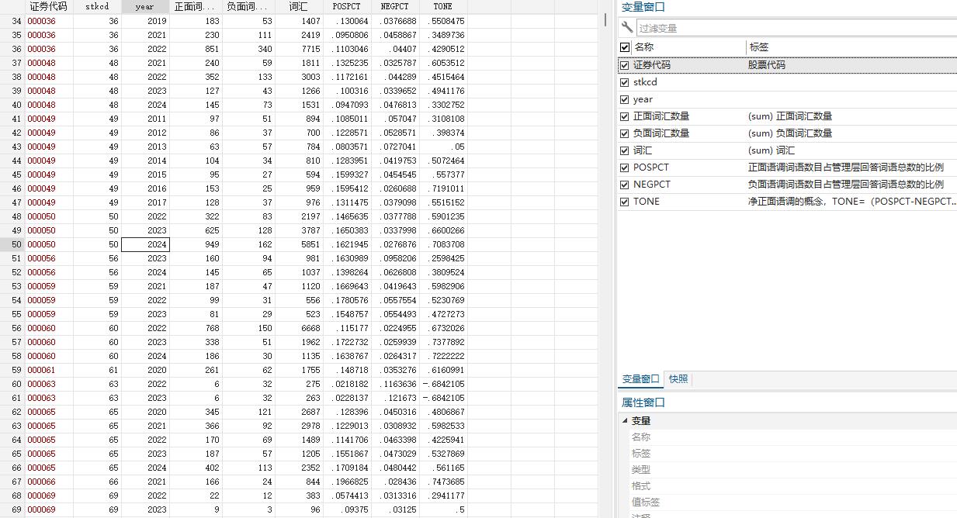Viewport: 957px width, 518px height.
Task: Uncheck the 证券代码 variable checkbox
Action: click(626, 65)
